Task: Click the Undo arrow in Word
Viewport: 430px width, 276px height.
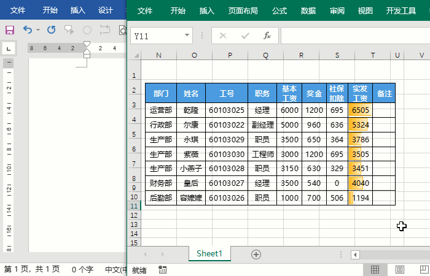Action: (x=28, y=29)
